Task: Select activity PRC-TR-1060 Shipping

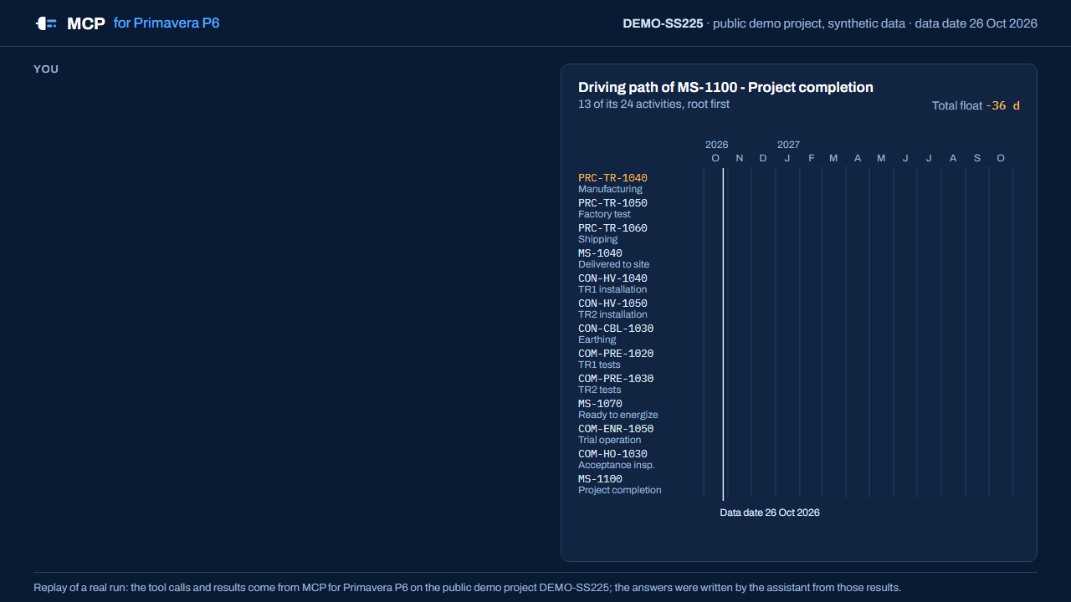Action: tap(612, 233)
